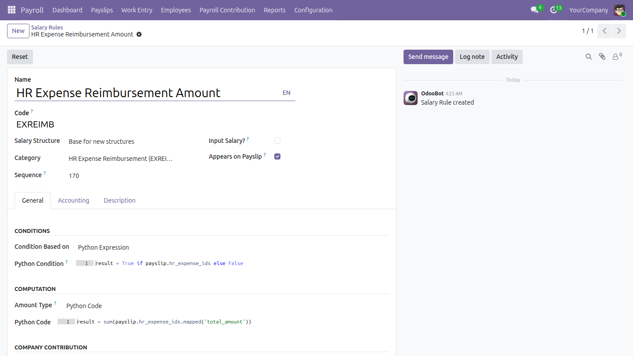Click the user avatar in top bar
Image resolution: width=633 pixels, height=356 pixels.
tap(619, 10)
